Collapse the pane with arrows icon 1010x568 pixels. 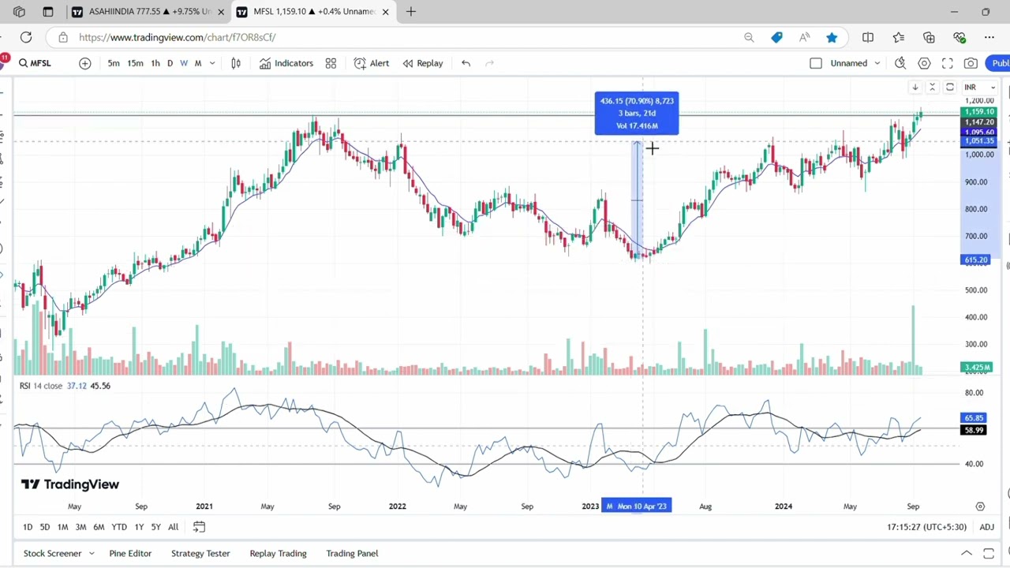tap(932, 88)
